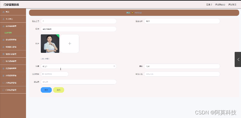Click the 可挂人数 input field
The height and width of the screenshot is (118, 241).
[182, 74]
